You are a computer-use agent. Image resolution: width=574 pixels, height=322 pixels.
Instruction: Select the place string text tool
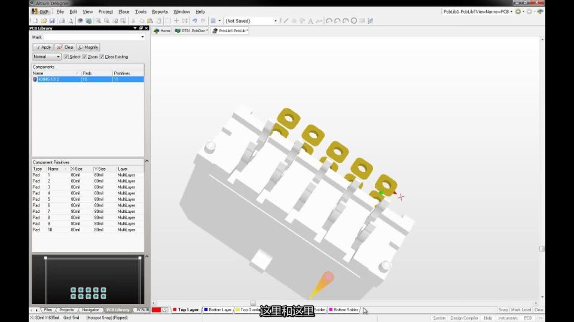click(x=310, y=21)
